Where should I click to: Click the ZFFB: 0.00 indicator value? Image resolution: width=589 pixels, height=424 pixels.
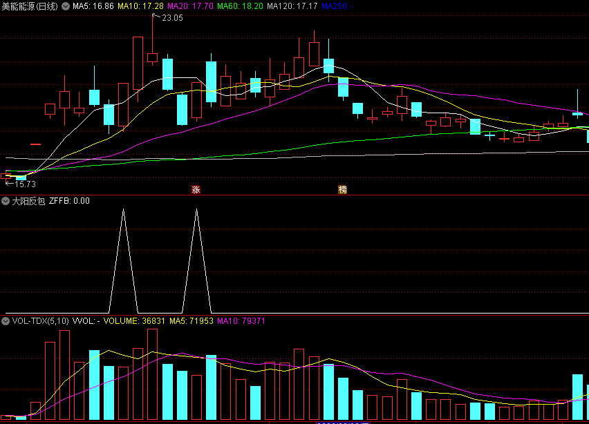point(70,201)
